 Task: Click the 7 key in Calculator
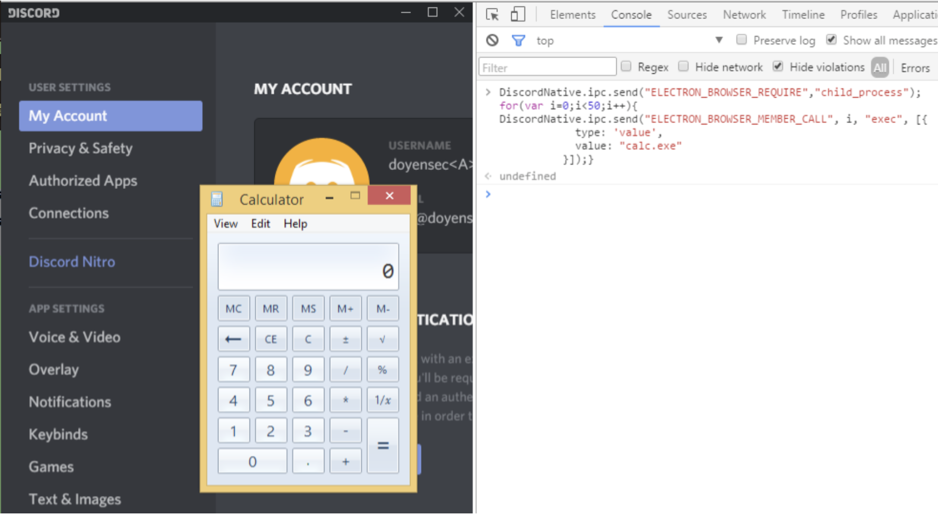234,370
